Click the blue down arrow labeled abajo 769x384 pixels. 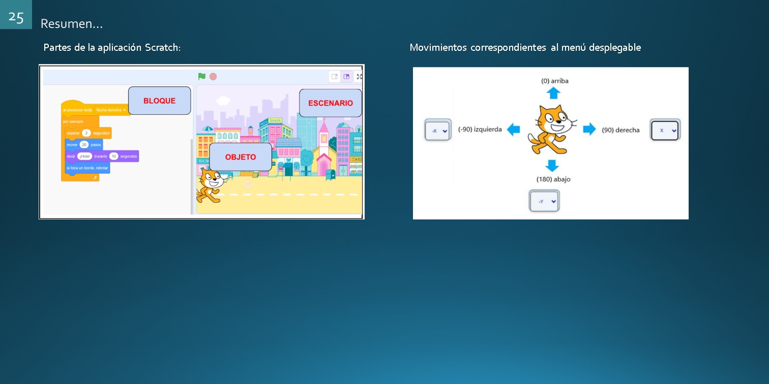[x=552, y=166]
